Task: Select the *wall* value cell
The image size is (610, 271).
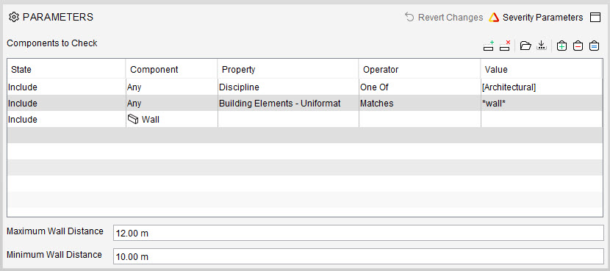Action: [542, 104]
